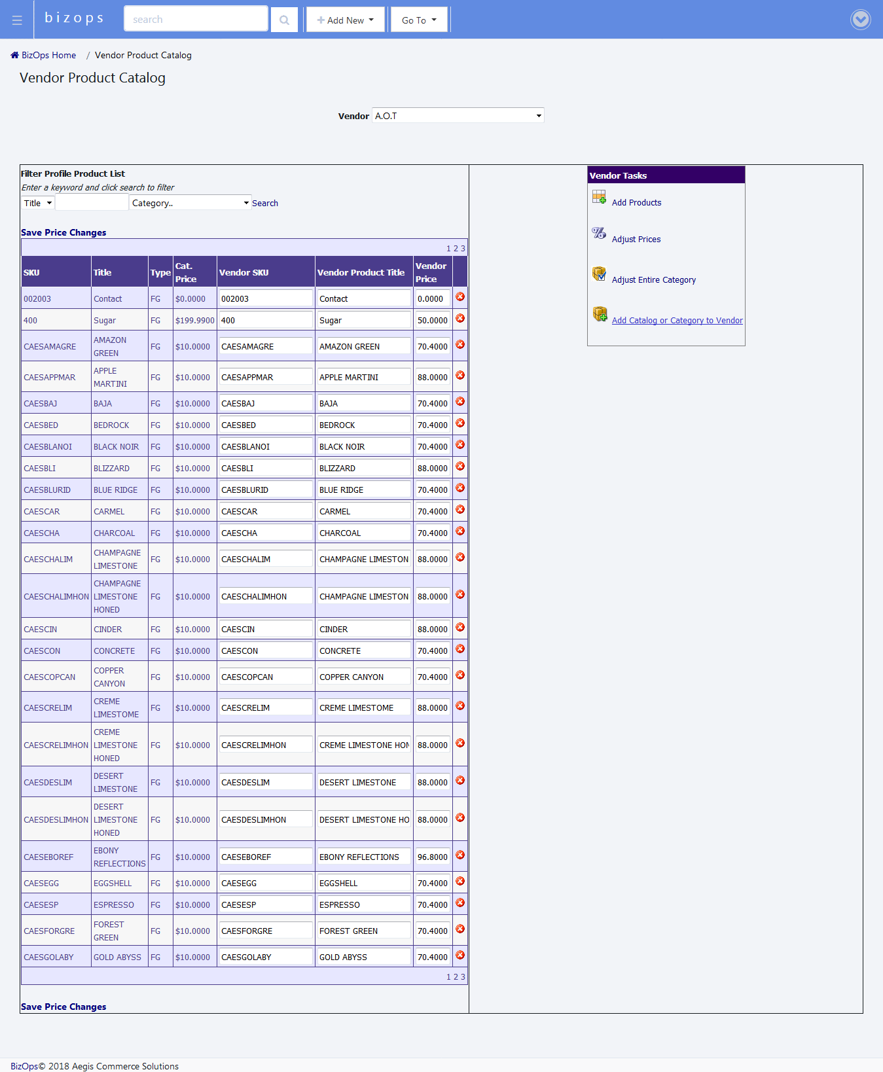883x1072 pixels.
Task: Click the Adjust Prices percent icon
Action: pyautogui.click(x=599, y=234)
